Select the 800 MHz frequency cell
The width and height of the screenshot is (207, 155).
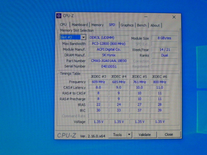point(159,82)
